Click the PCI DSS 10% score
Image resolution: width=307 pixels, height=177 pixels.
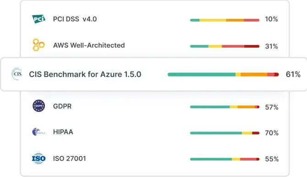click(x=271, y=19)
